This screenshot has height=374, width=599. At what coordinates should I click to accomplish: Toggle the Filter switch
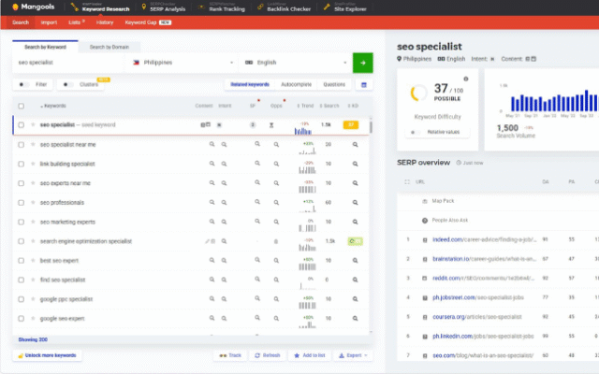tap(23, 84)
